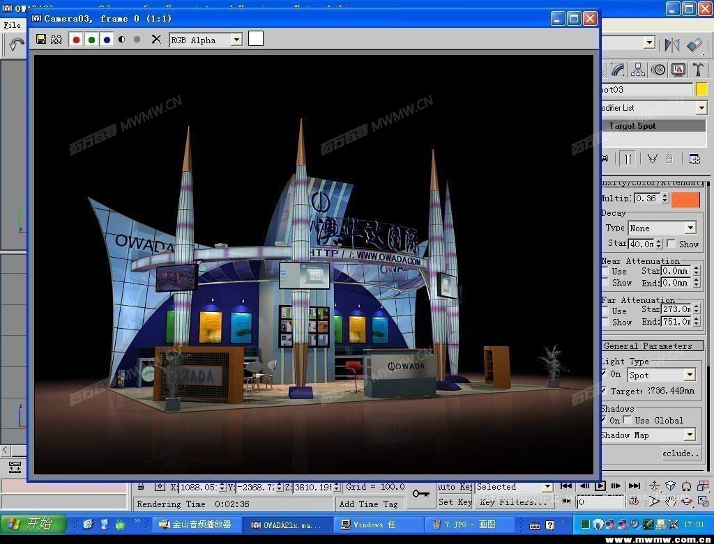The image size is (714, 544).
Task: Toggle the alpha channel display
Action: 121,40
